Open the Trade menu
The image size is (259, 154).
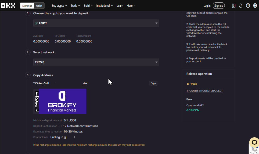point(75,6)
